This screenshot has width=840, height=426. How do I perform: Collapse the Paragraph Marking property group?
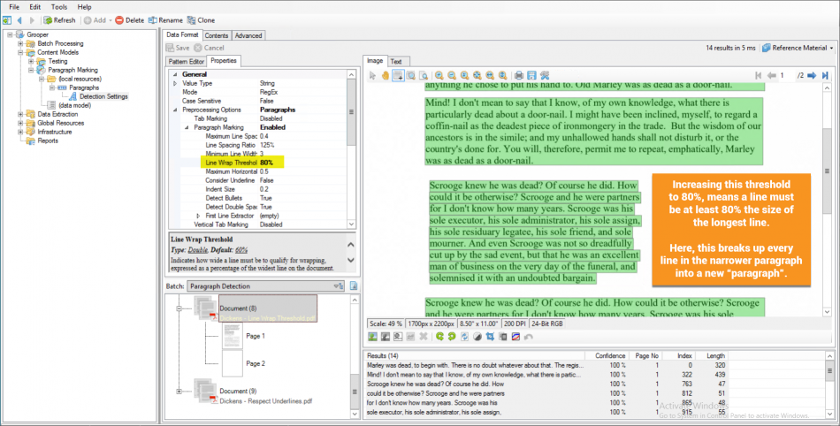click(x=187, y=127)
